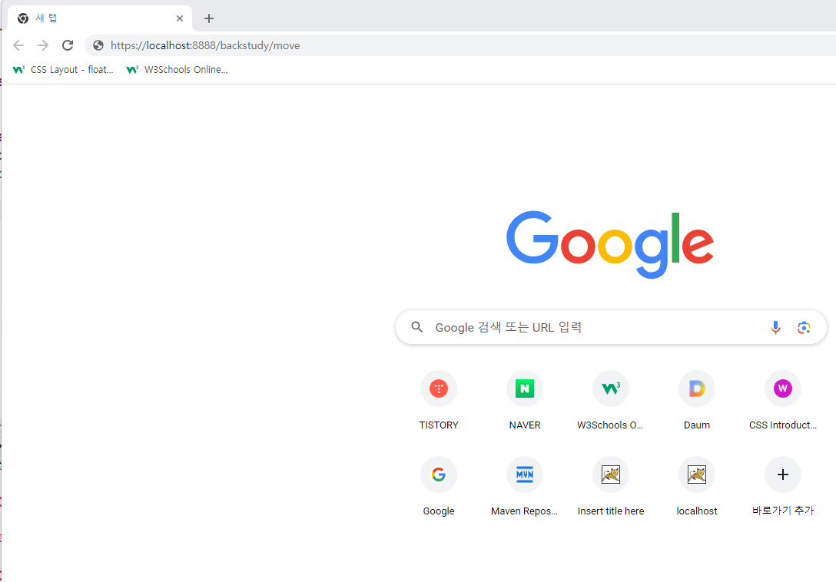This screenshot has width=836, height=582.
Task: Open the CSS Introduct... shortcut
Action: tap(783, 401)
